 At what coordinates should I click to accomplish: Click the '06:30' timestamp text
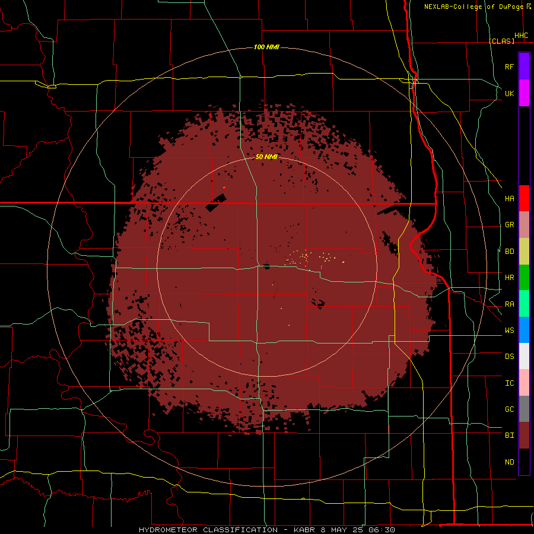pyautogui.click(x=382, y=530)
